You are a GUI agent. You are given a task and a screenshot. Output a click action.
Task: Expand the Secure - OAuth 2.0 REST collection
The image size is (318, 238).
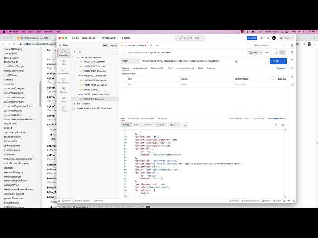pyautogui.click(x=74, y=108)
